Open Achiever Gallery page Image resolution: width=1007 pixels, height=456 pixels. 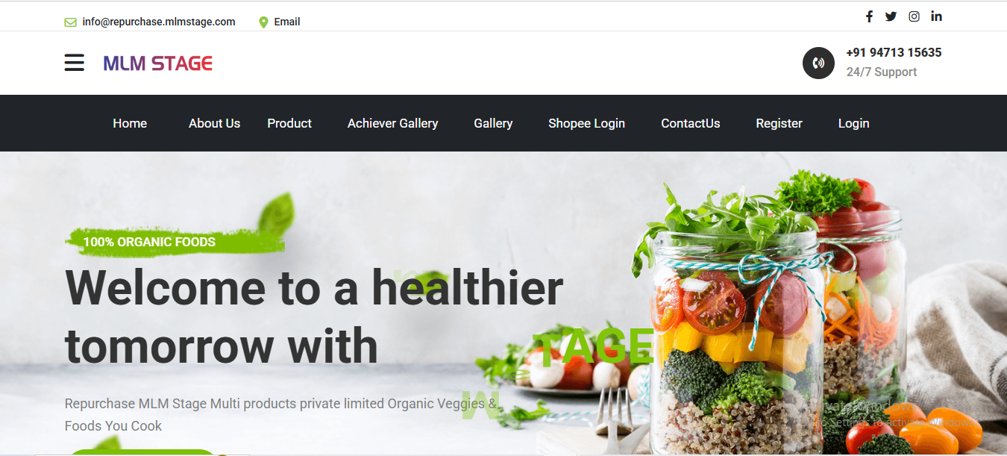[x=392, y=123]
